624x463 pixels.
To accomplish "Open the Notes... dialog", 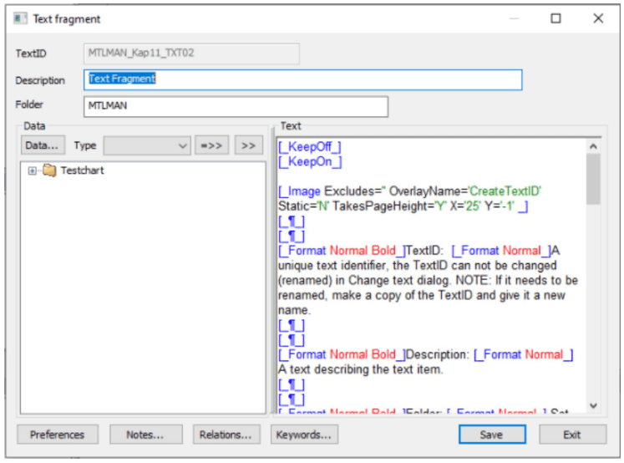I will 144,435.
